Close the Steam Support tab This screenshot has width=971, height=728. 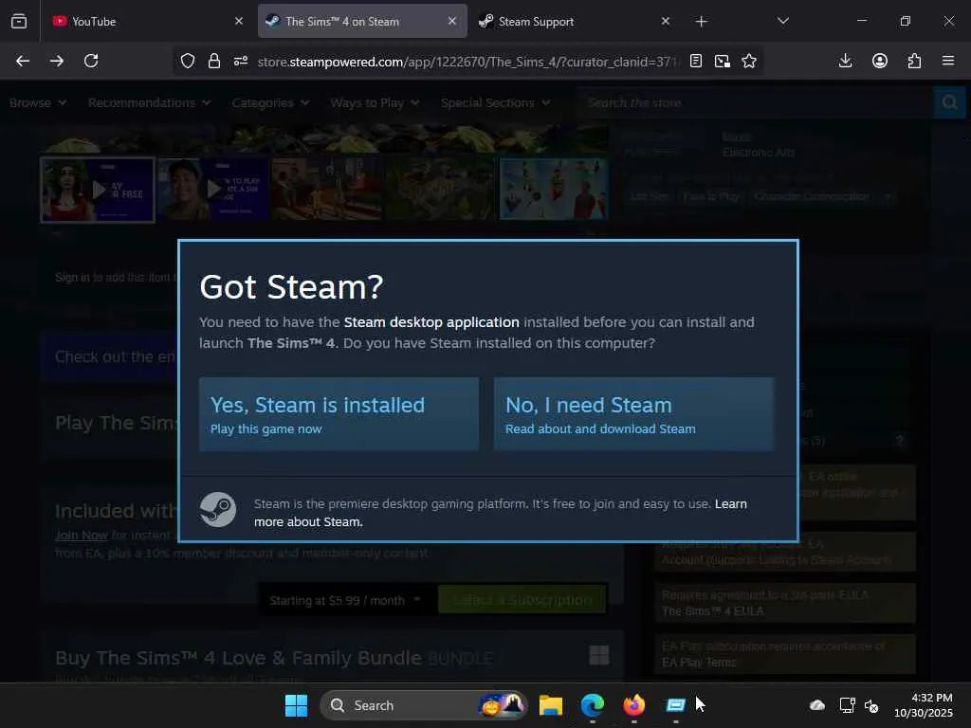665,21
